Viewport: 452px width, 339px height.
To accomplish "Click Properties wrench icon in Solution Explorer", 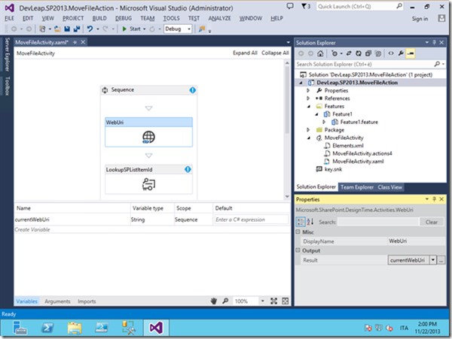I will (401, 53).
